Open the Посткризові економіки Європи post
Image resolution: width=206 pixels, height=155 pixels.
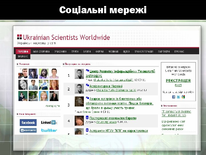(113, 118)
